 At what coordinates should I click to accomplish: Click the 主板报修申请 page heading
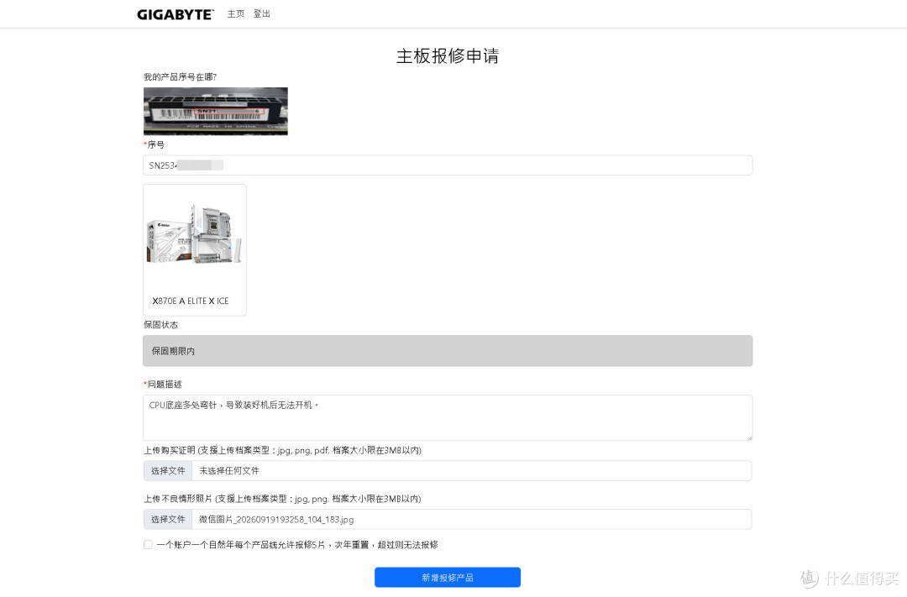click(448, 56)
